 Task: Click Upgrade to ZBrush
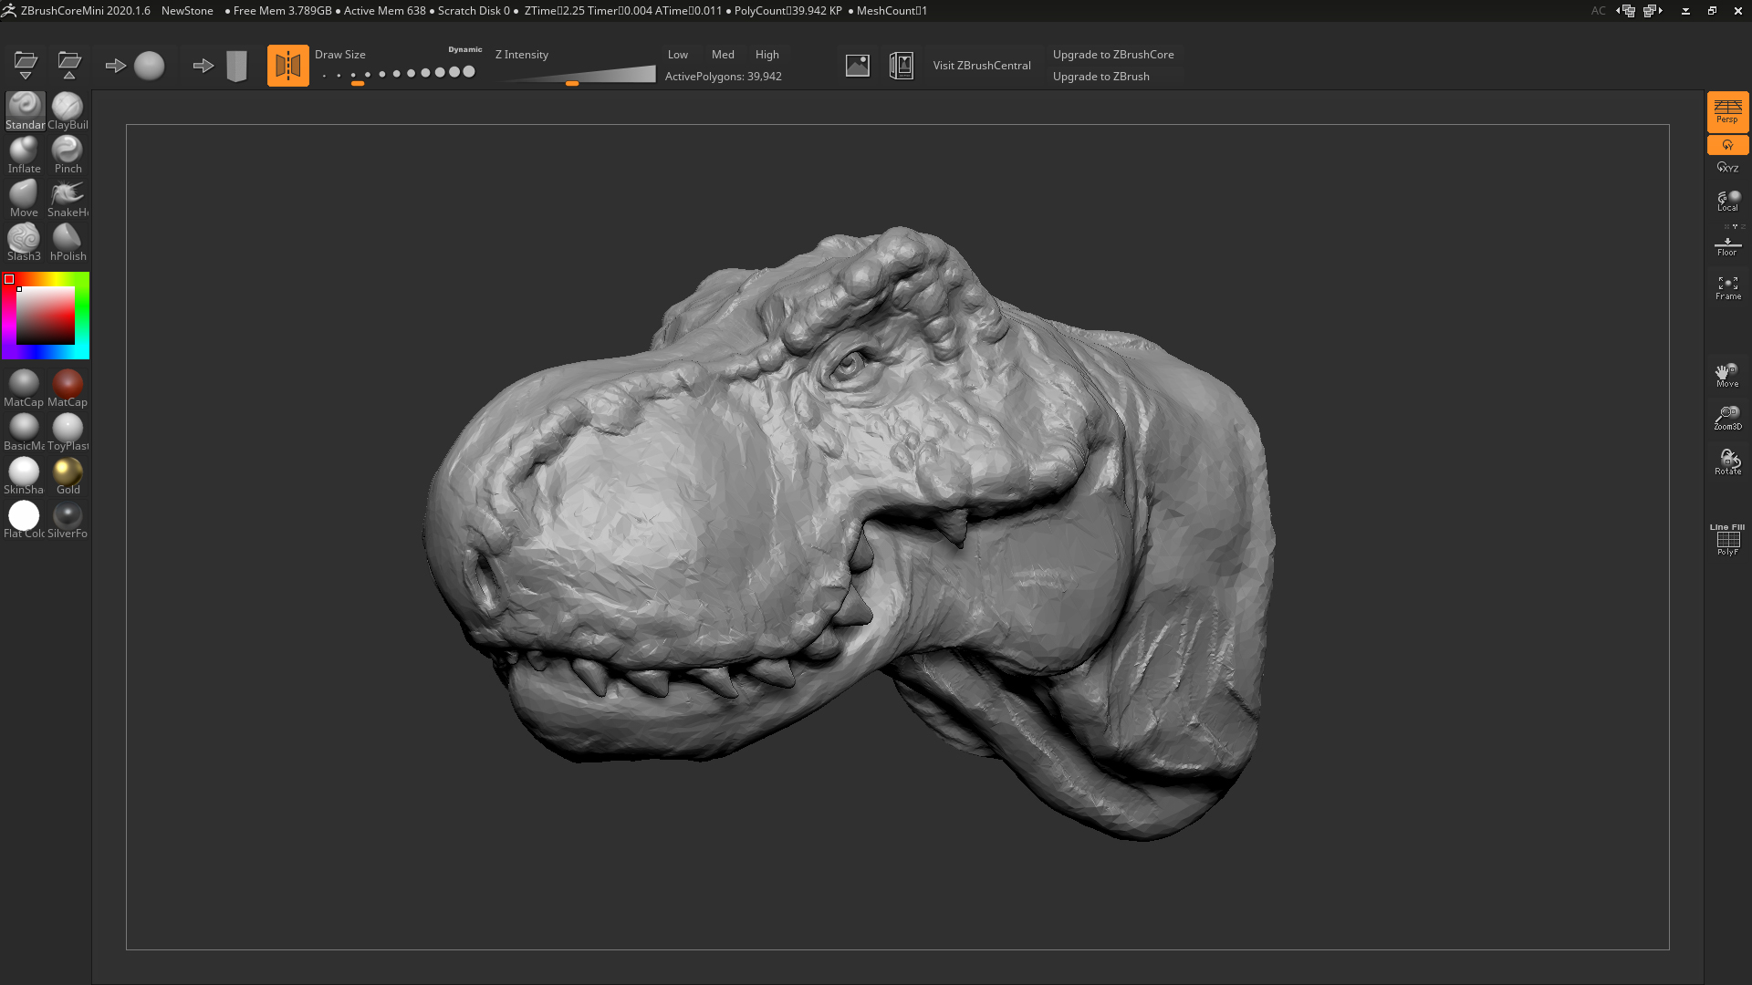coord(1100,77)
